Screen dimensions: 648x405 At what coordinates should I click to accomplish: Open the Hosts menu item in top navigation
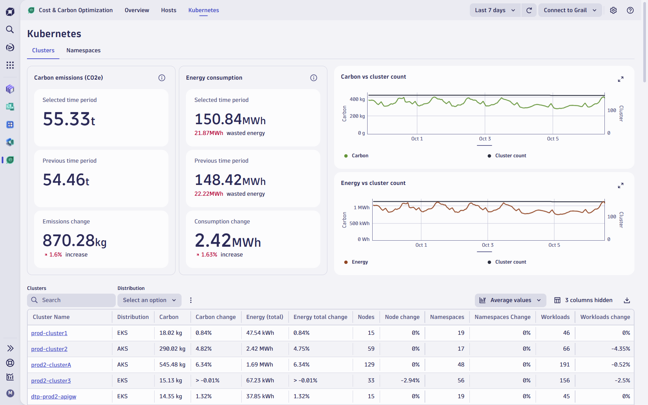point(168,10)
